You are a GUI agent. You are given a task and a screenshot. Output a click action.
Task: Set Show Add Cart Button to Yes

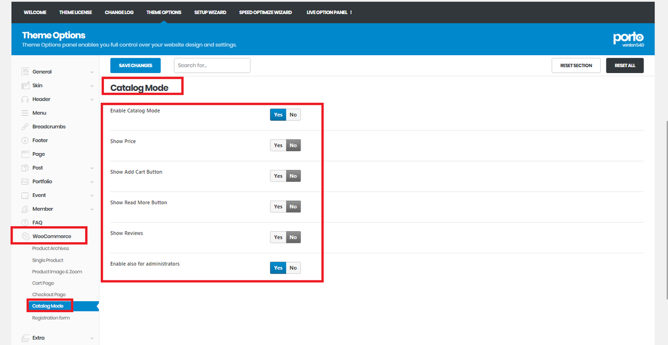coord(278,176)
